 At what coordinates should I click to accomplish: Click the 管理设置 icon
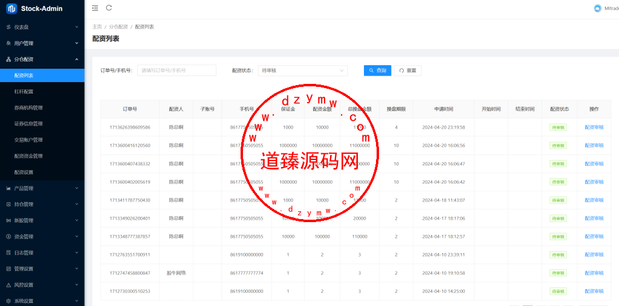click(8, 269)
